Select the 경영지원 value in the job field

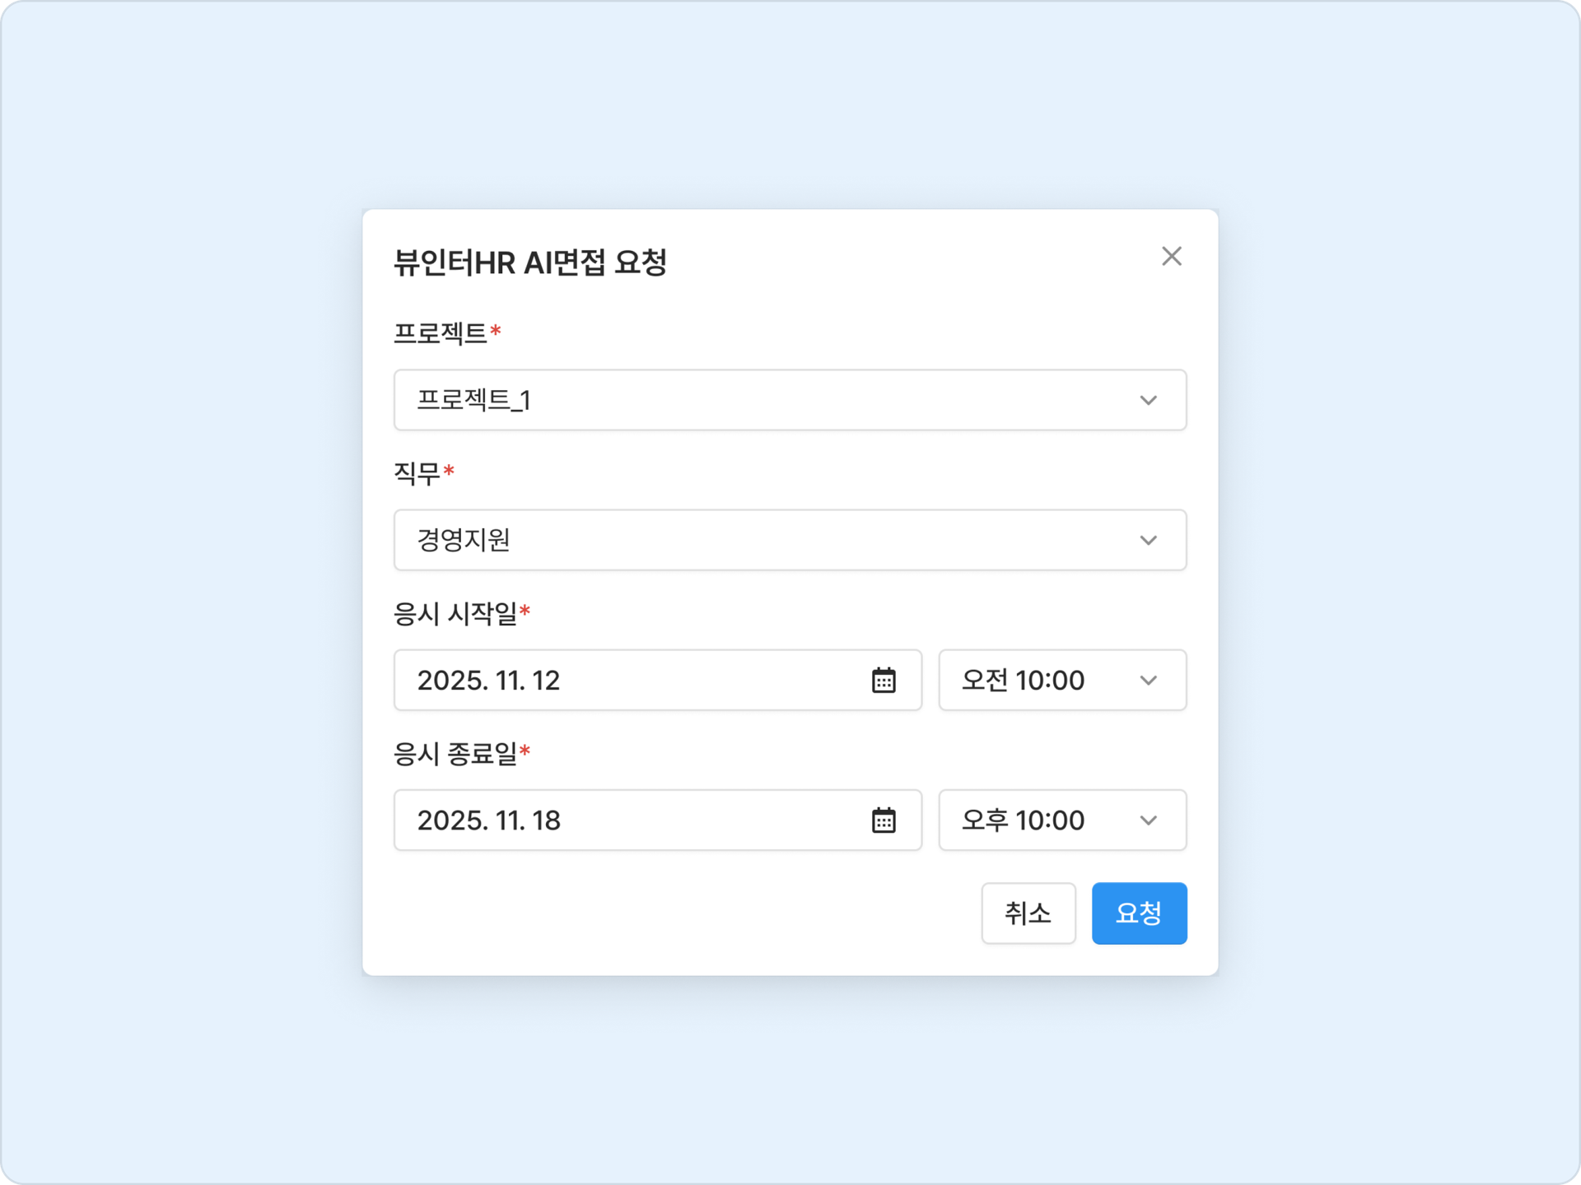[x=464, y=541]
